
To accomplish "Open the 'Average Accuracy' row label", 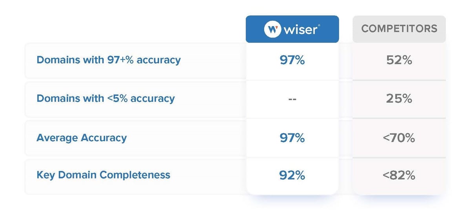I will coord(82,138).
